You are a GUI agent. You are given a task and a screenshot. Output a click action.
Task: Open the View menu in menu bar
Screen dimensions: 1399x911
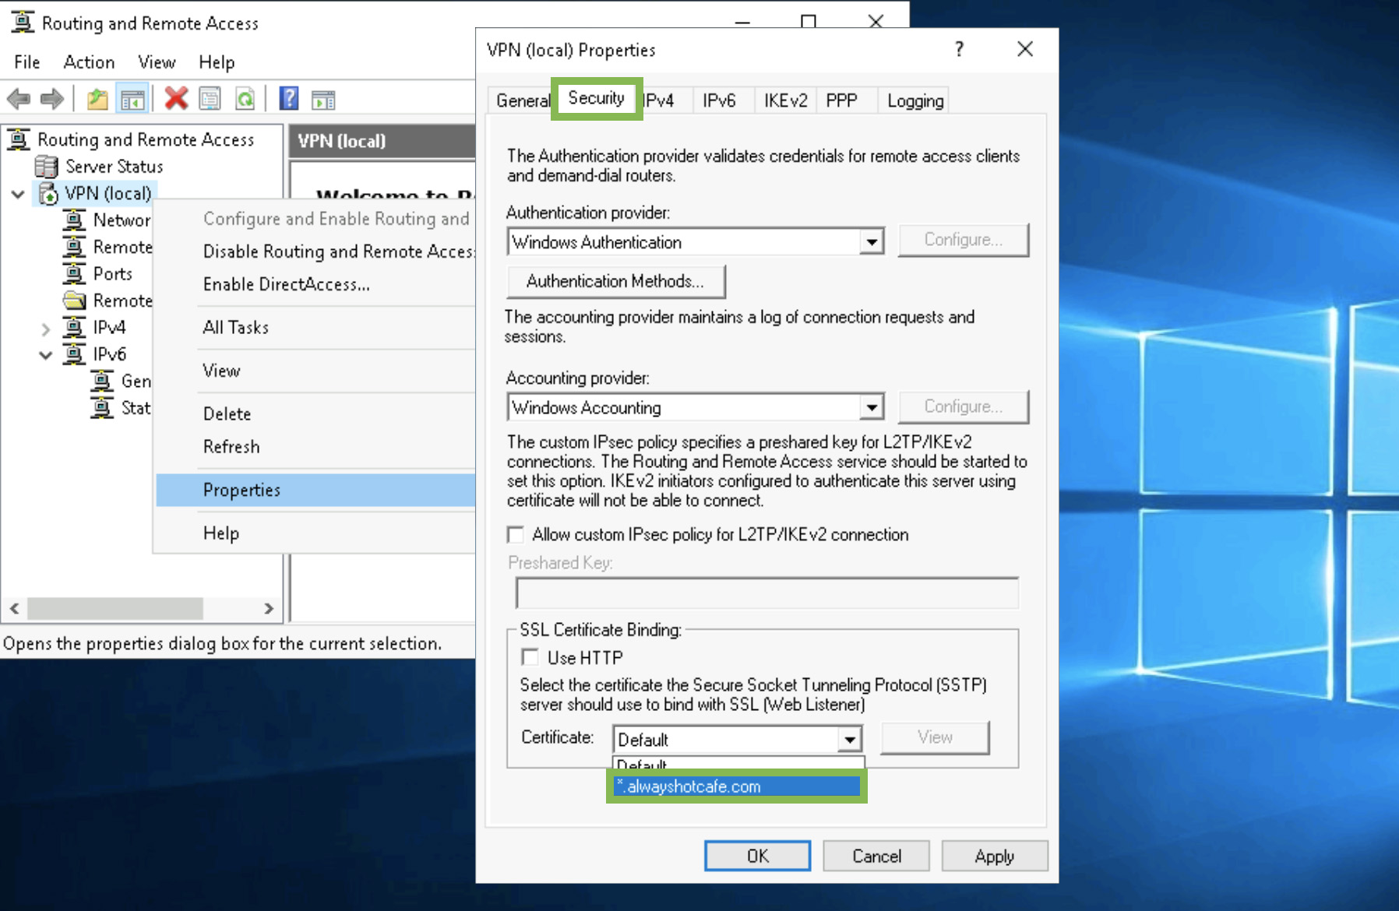tap(157, 62)
